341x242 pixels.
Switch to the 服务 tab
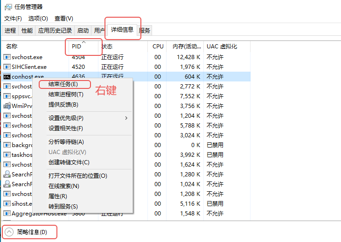pyautogui.click(x=145, y=30)
